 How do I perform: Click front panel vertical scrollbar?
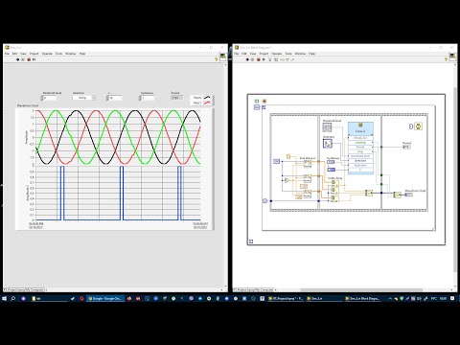(225, 176)
